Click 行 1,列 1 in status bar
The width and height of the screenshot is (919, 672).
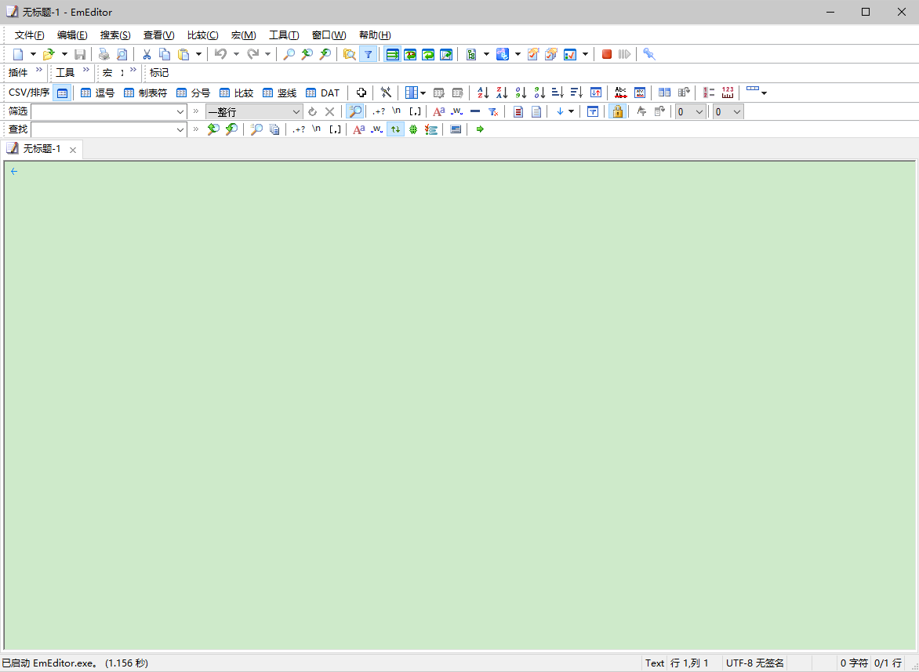click(x=689, y=663)
